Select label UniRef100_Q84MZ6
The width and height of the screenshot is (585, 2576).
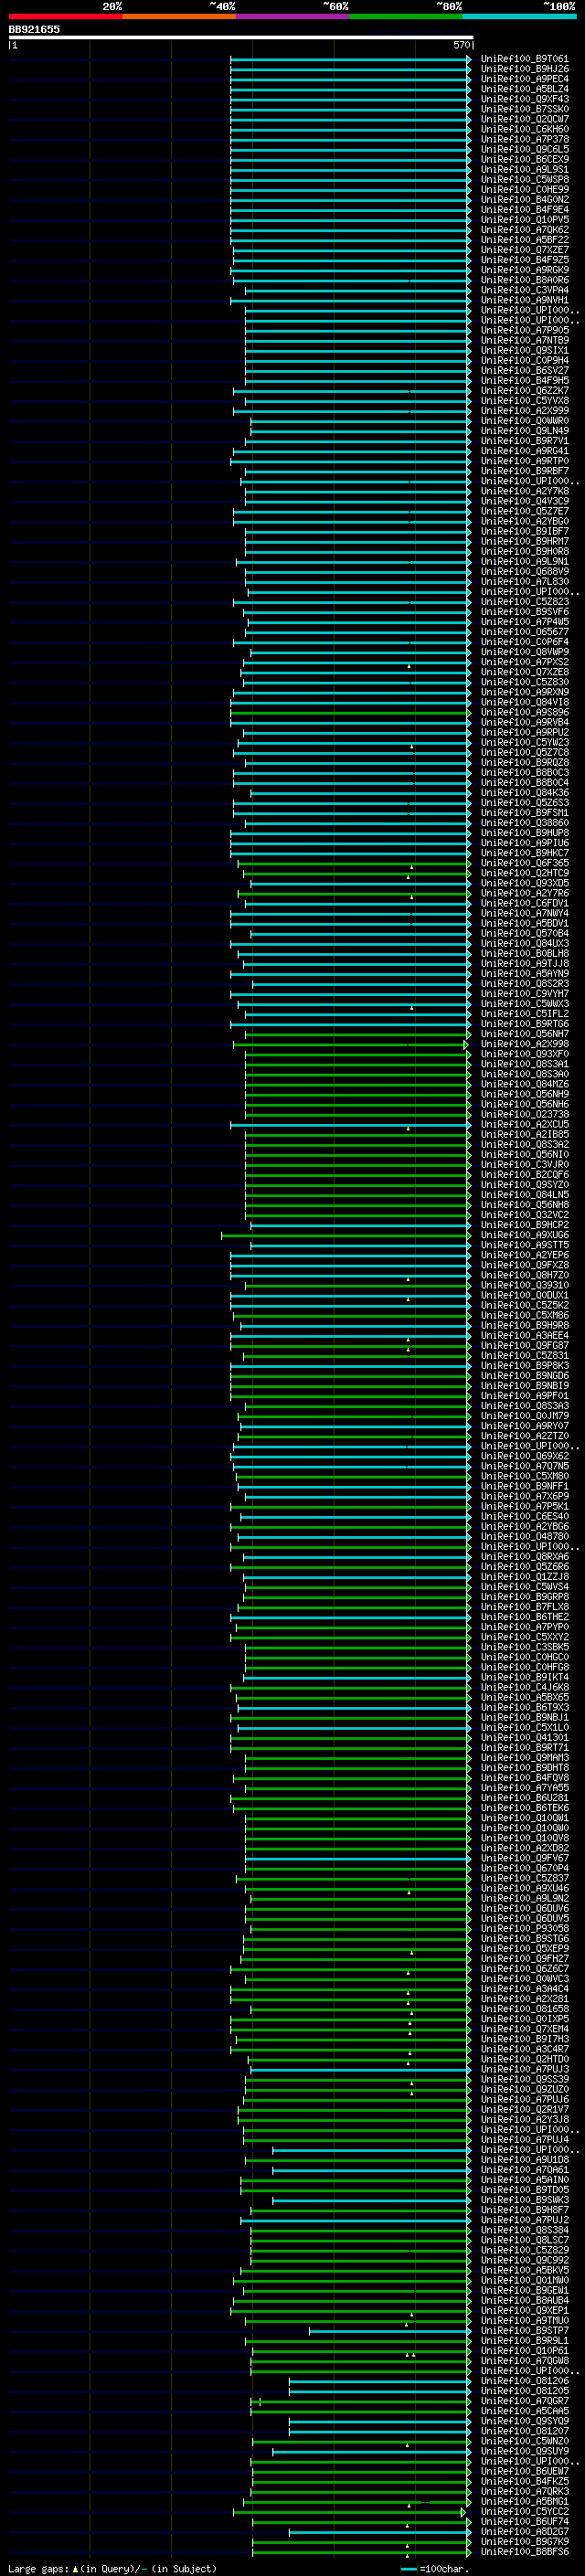[x=524, y=1084]
